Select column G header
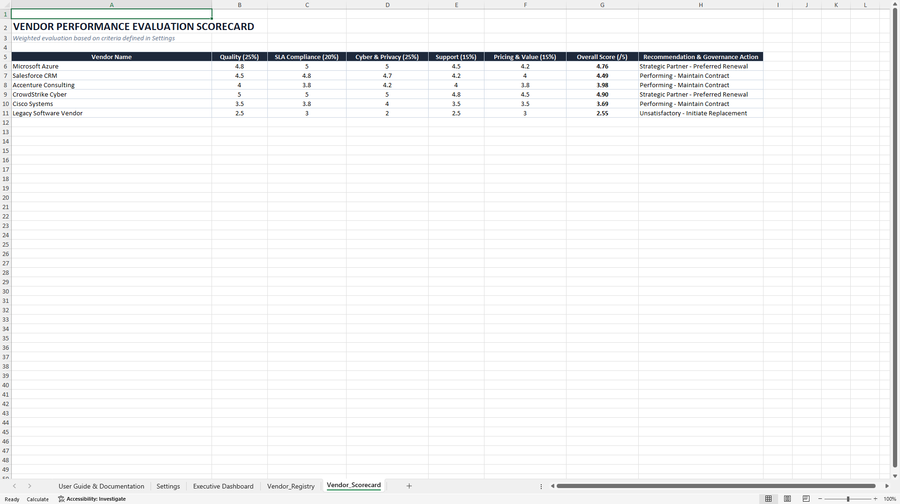This screenshot has width=900, height=504. (602, 5)
